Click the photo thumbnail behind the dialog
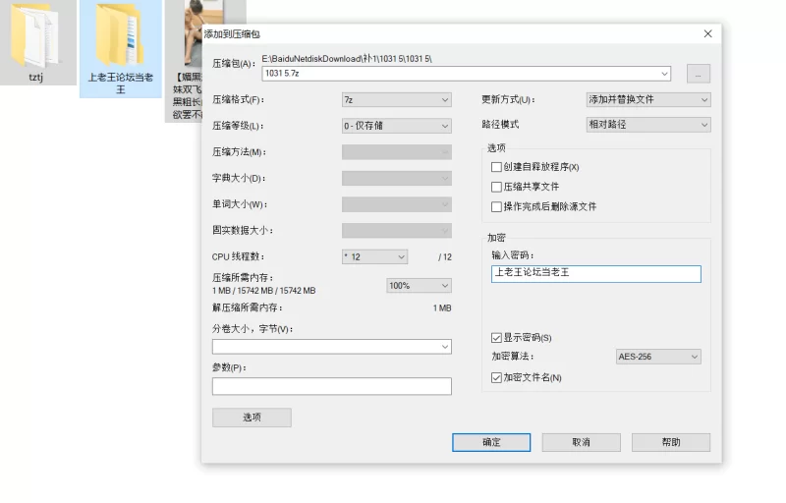 tap(193, 33)
